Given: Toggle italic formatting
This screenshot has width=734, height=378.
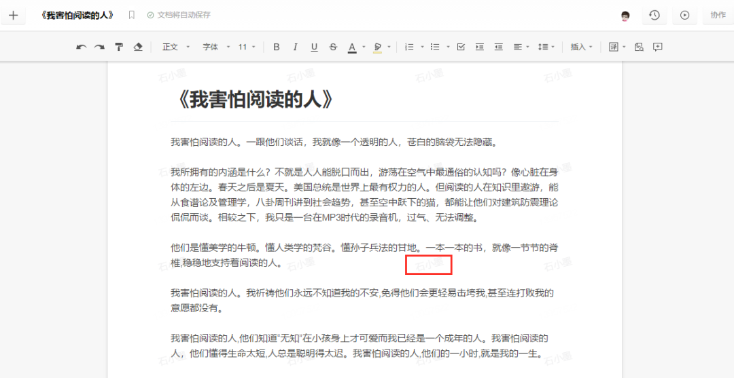Looking at the screenshot, I should pyautogui.click(x=295, y=47).
